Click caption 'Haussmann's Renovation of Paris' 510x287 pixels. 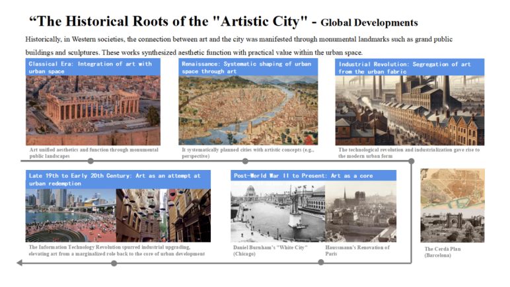pyautogui.click(x=357, y=251)
